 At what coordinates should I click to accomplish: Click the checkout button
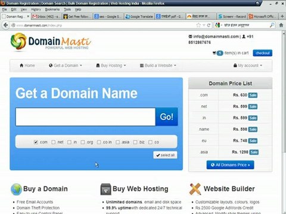tap(262, 53)
